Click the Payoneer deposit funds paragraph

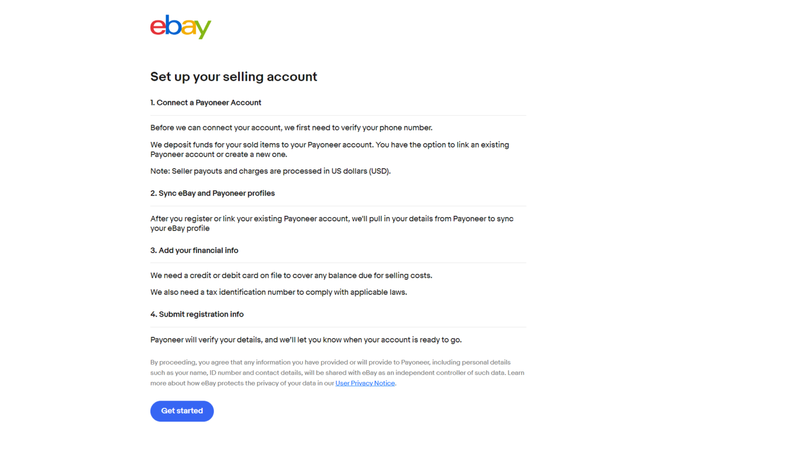tap(329, 149)
